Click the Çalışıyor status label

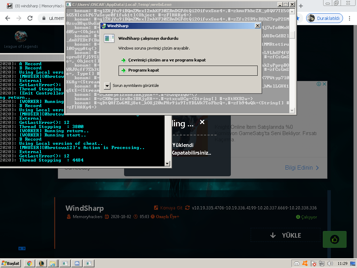[x=309, y=217]
